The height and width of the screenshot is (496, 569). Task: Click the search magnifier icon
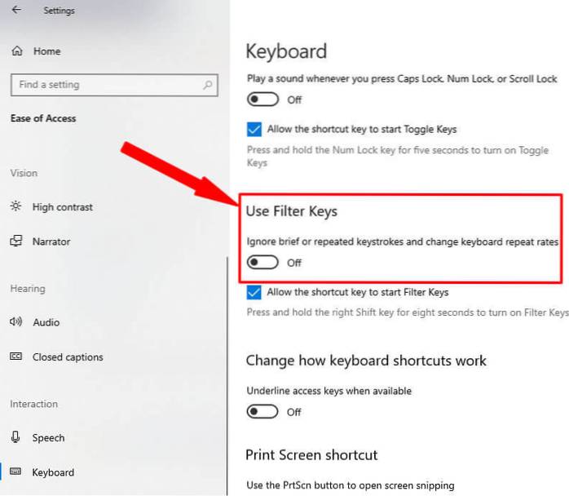pyautogui.click(x=208, y=85)
